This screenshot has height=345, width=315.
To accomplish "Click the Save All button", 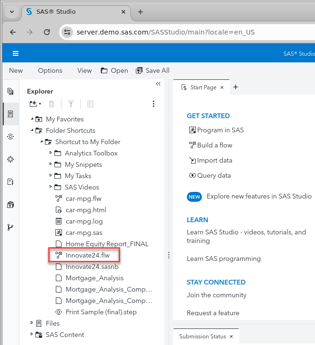I will [152, 70].
